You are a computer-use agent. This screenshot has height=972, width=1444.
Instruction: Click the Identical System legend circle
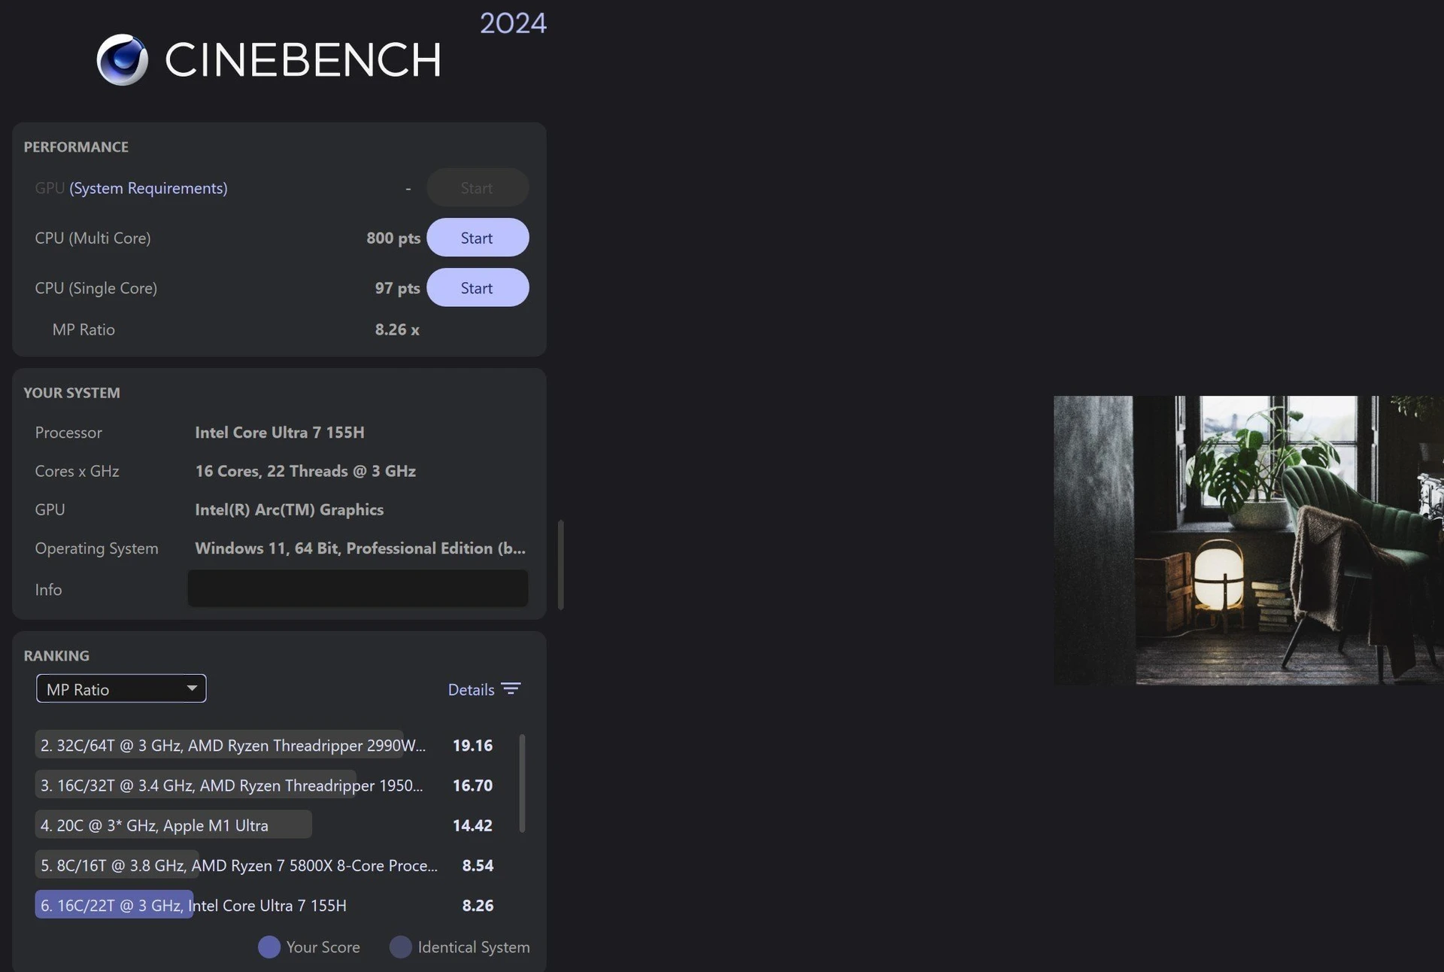point(401,947)
